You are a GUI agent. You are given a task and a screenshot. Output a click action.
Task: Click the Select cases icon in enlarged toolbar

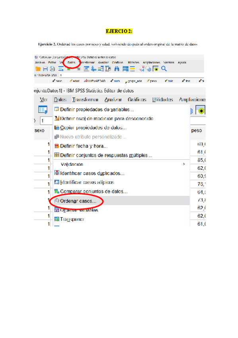tap(200, 110)
